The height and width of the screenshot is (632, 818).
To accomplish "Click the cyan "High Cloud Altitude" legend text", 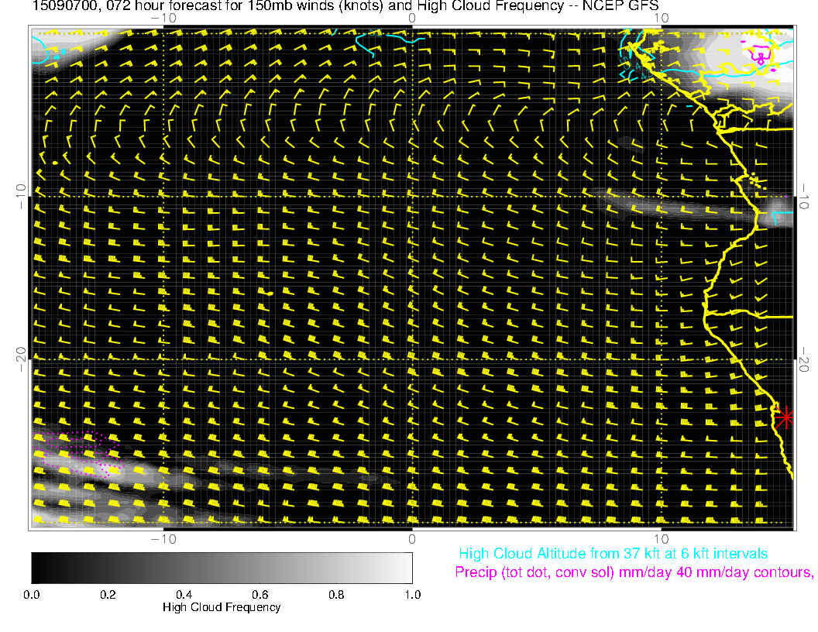I will [613, 554].
